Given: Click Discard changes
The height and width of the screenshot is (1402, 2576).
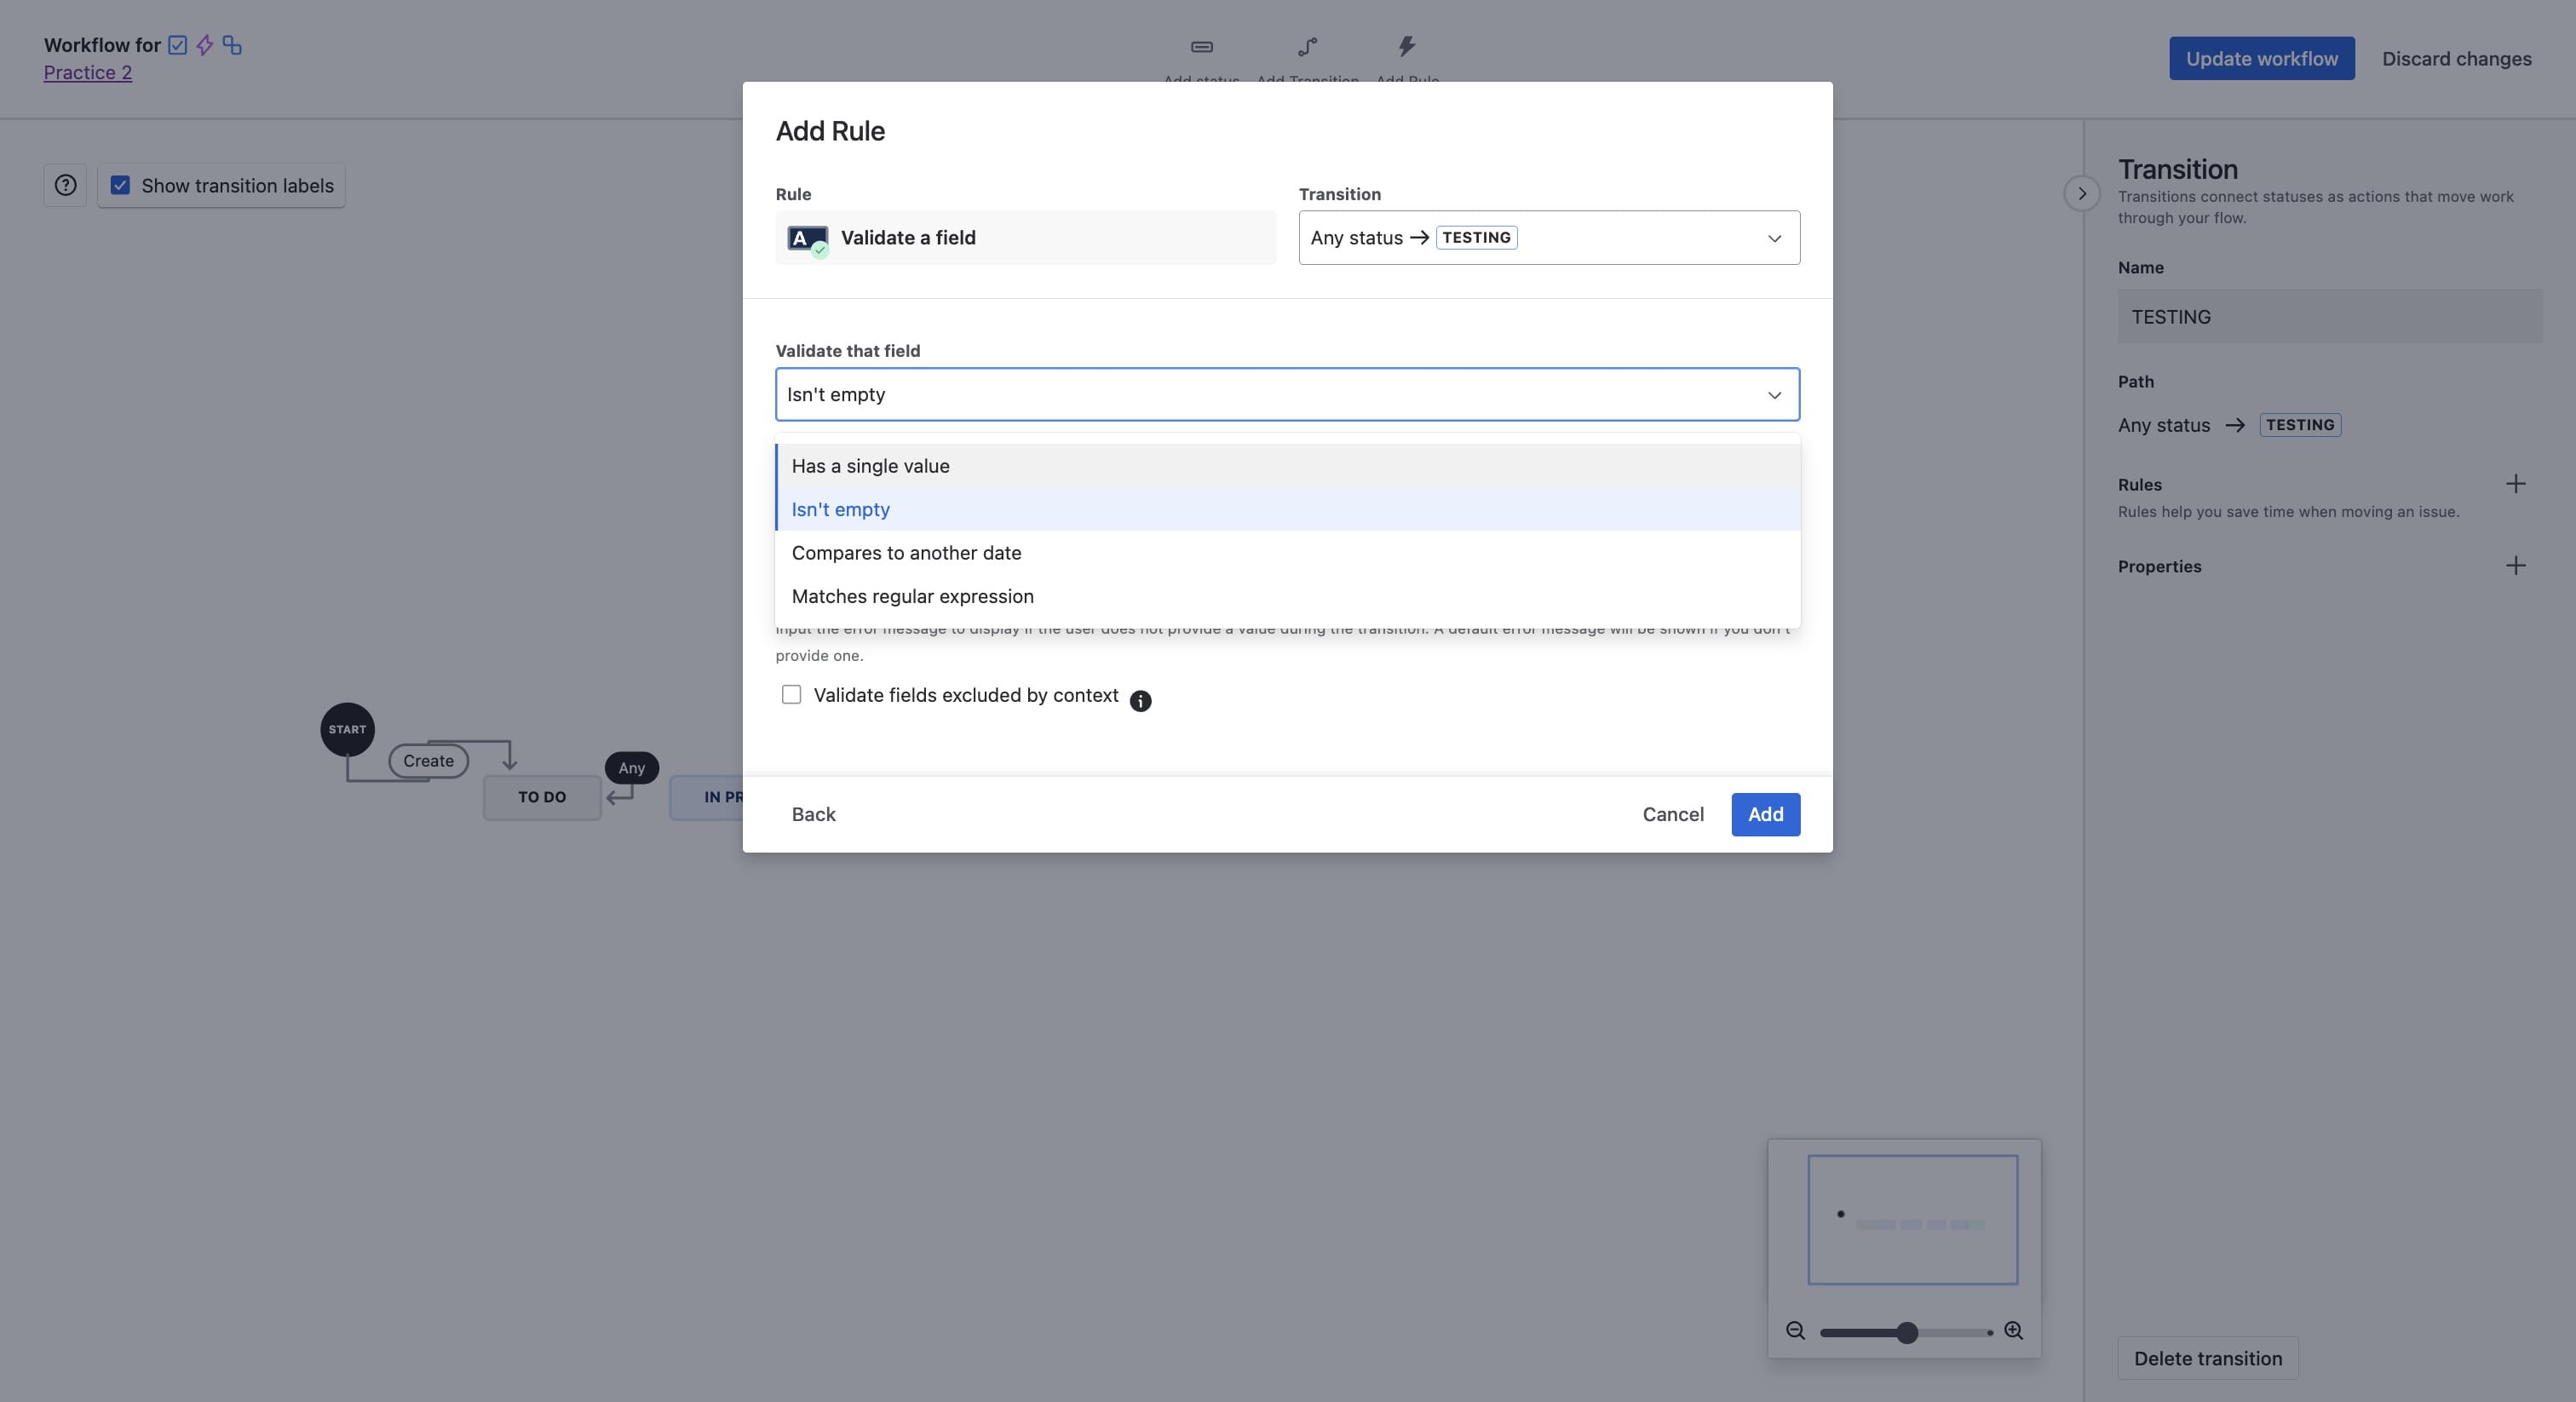Looking at the screenshot, I should click(2456, 58).
